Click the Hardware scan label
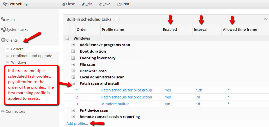Viewport: 269px width, 127px height. (x=93, y=71)
